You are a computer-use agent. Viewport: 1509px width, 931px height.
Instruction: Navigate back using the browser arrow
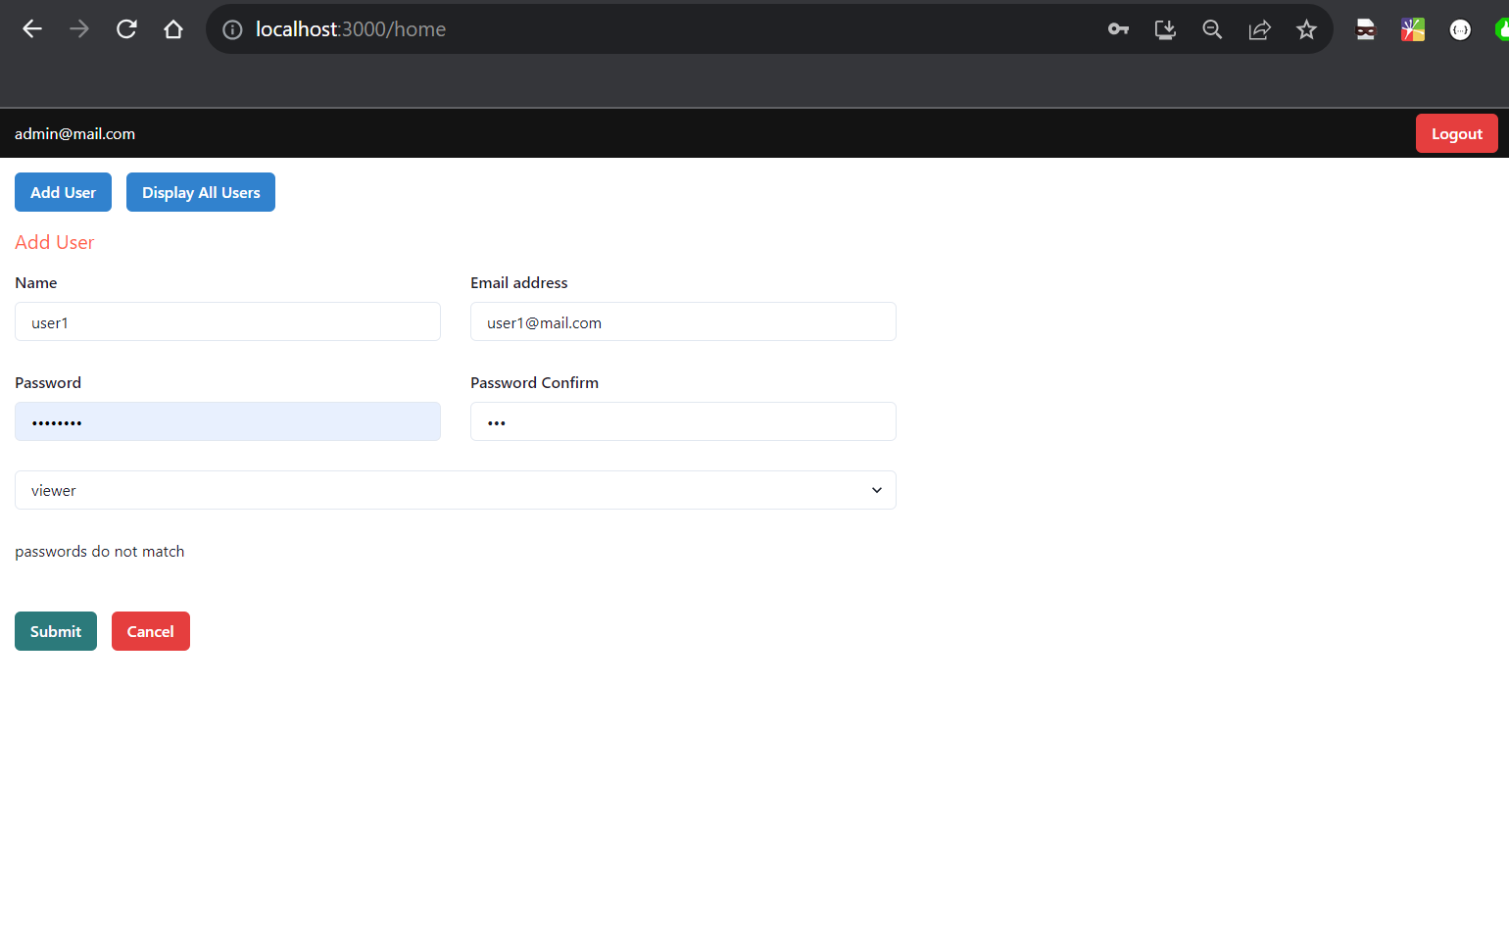32,28
